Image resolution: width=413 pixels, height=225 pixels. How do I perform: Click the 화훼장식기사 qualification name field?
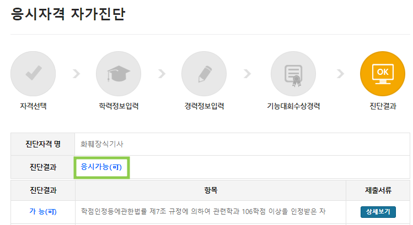pos(242,144)
